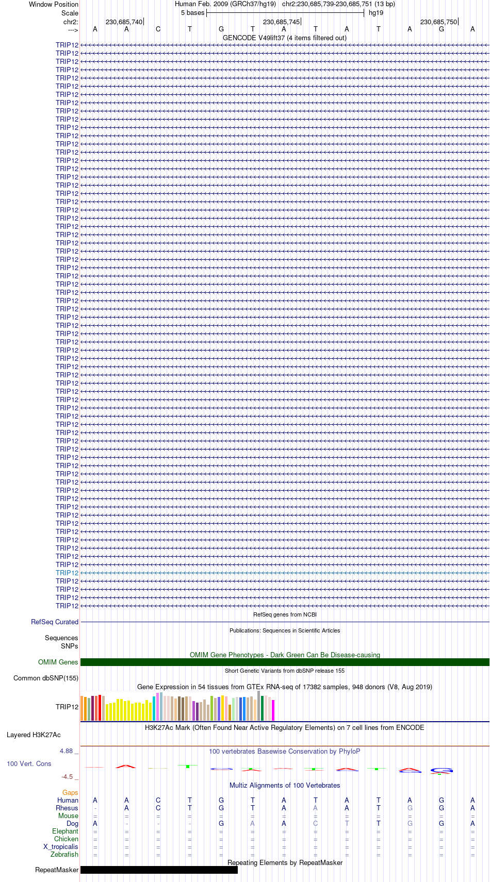Click the '5 bases' scale text
This screenshot has width=490, height=882.
[192, 13]
